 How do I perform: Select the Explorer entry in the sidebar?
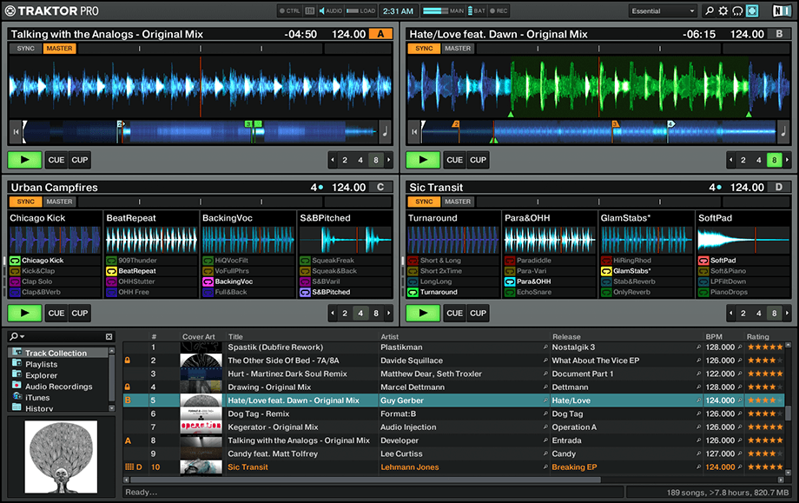(x=41, y=374)
